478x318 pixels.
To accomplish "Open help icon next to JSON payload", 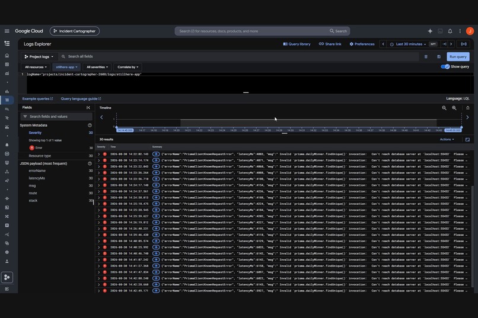I will pyautogui.click(x=90, y=163).
